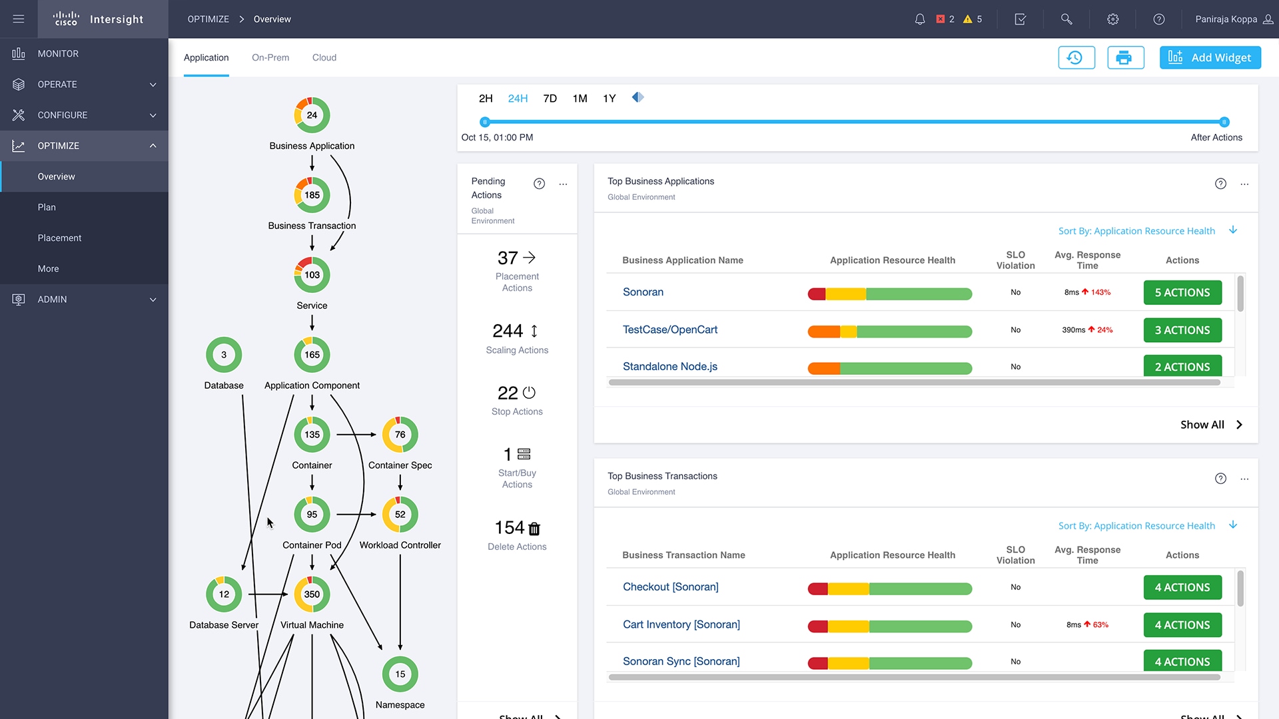This screenshot has height=719, width=1279.
Task: Expand the CONFIGURE menu section
Action: click(x=84, y=115)
